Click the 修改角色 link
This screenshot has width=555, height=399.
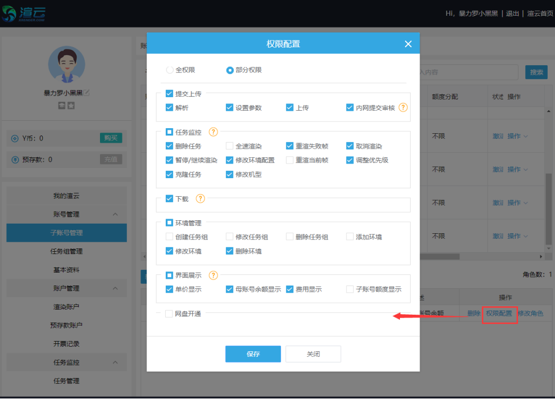click(531, 314)
